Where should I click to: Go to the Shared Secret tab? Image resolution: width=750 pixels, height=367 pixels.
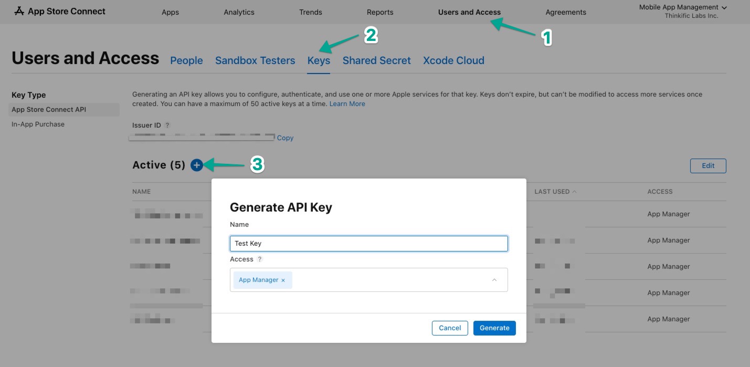(x=376, y=60)
